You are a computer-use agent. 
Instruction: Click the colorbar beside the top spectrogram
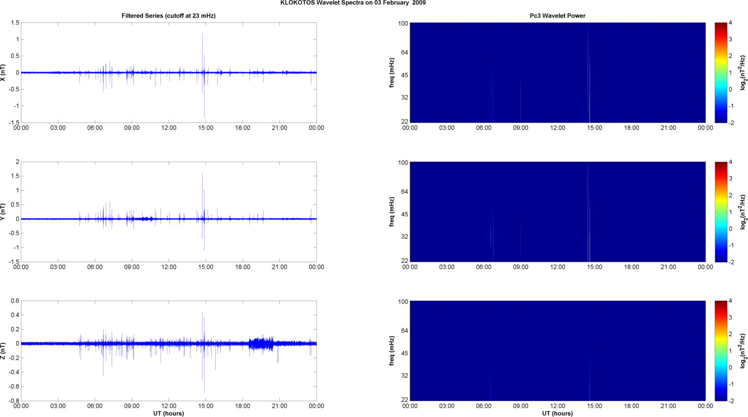pos(720,73)
